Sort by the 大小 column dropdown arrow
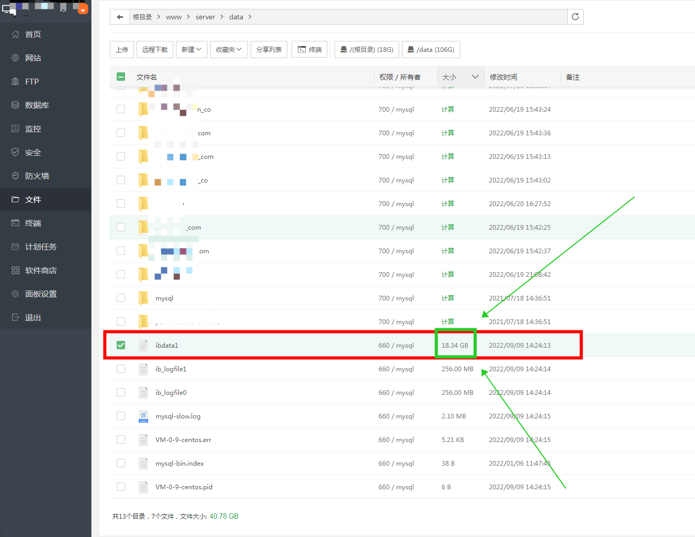Viewport: 695px width, 537px height. 475,77
